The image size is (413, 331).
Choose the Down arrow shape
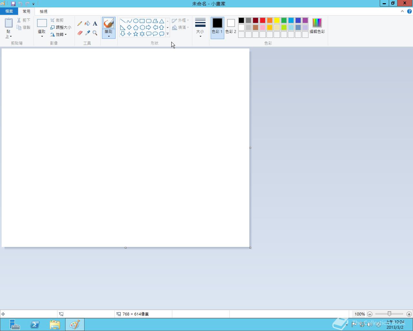click(123, 34)
